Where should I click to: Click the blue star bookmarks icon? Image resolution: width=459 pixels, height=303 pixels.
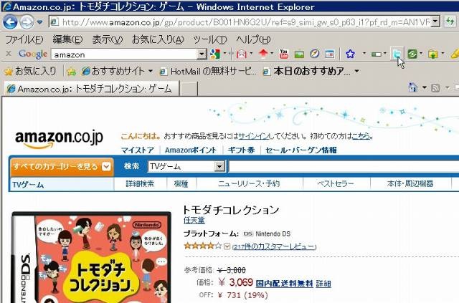(350, 54)
